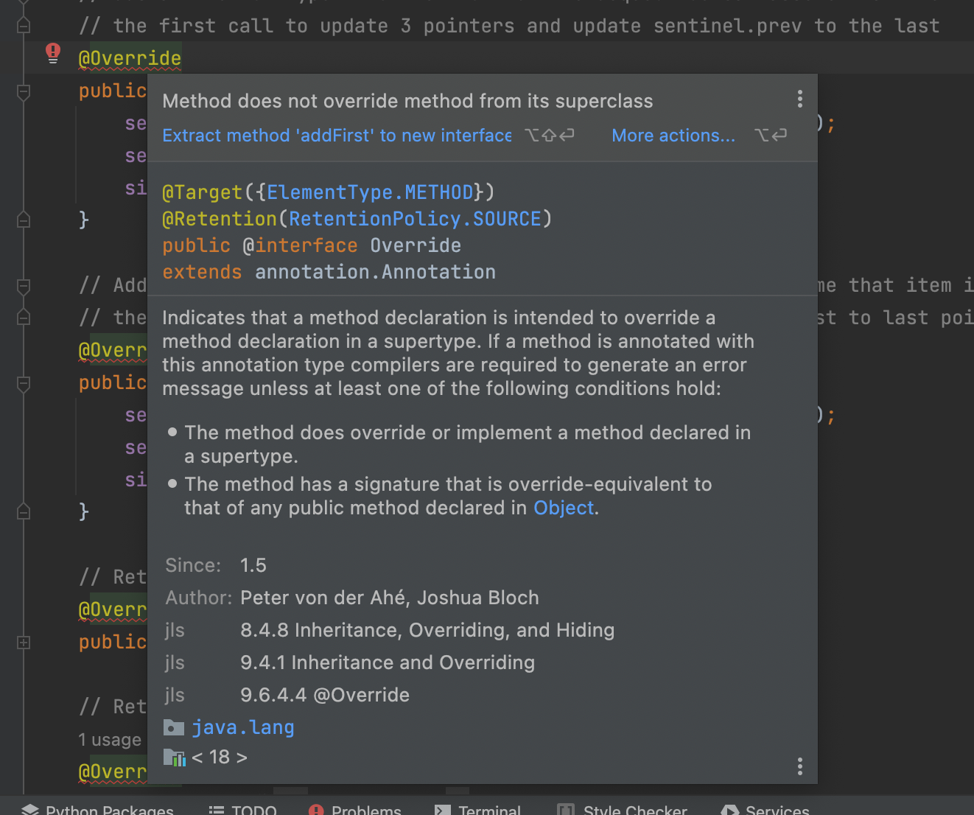Image resolution: width=974 pixels, height=815 pixels.
Task: Click the red error bulb beside @Override
Action: (53, 52)
